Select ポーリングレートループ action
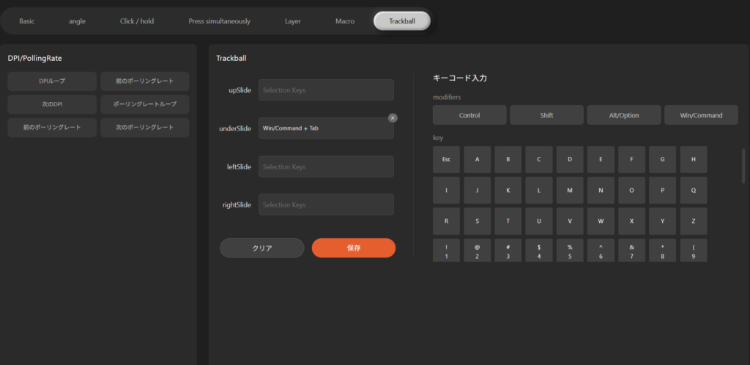The width and height of the screenshot is (750, 365). pos(145,104)
